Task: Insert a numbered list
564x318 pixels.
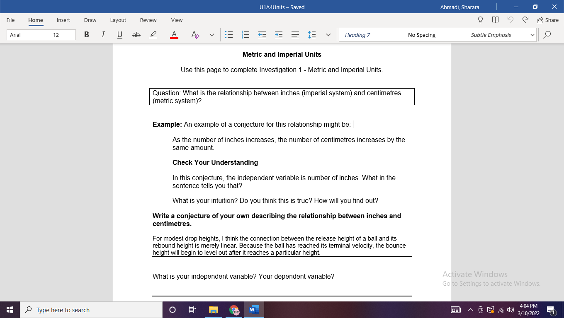Action: [x=246, y=35]
